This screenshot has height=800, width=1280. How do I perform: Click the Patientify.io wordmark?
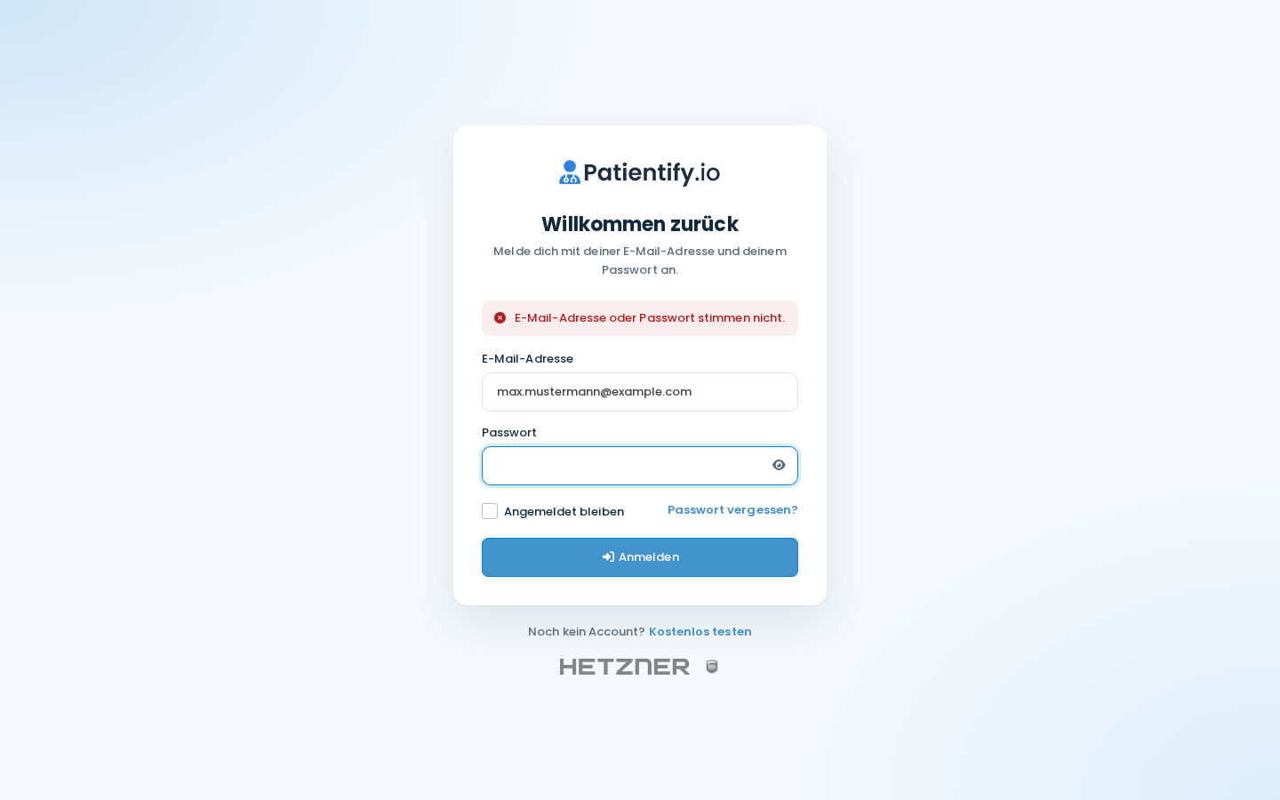click(x=652, y=172)
